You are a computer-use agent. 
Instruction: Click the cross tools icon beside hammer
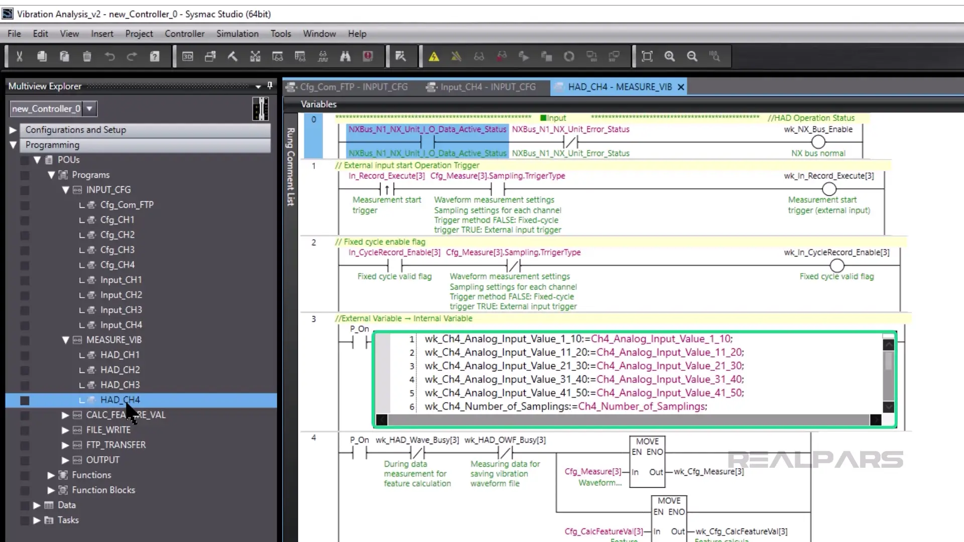click(255, 56)
